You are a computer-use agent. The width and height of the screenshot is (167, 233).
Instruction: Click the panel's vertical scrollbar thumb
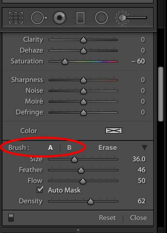(x=161, y=94)
